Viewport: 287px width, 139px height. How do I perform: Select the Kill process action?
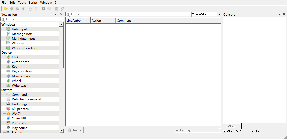[x=20, y=109]
